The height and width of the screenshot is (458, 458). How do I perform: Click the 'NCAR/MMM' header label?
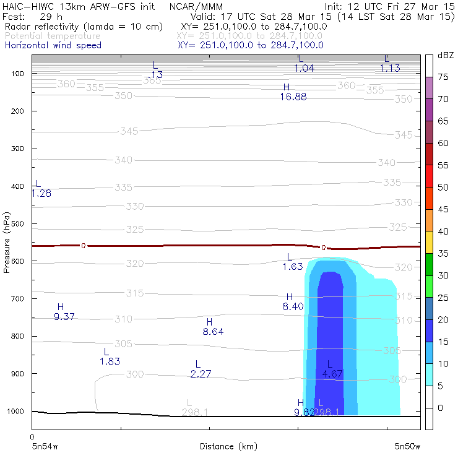tap(196, 7)
